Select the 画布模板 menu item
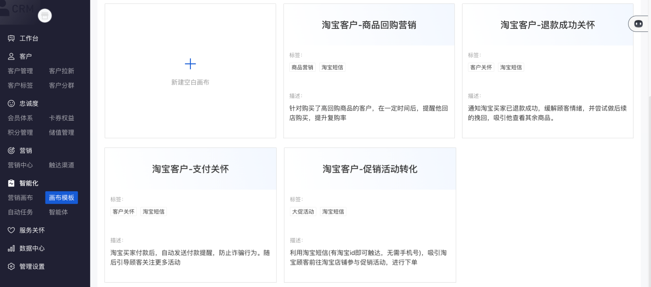Viewport: 651px width, 287px height. pos(62,198)
